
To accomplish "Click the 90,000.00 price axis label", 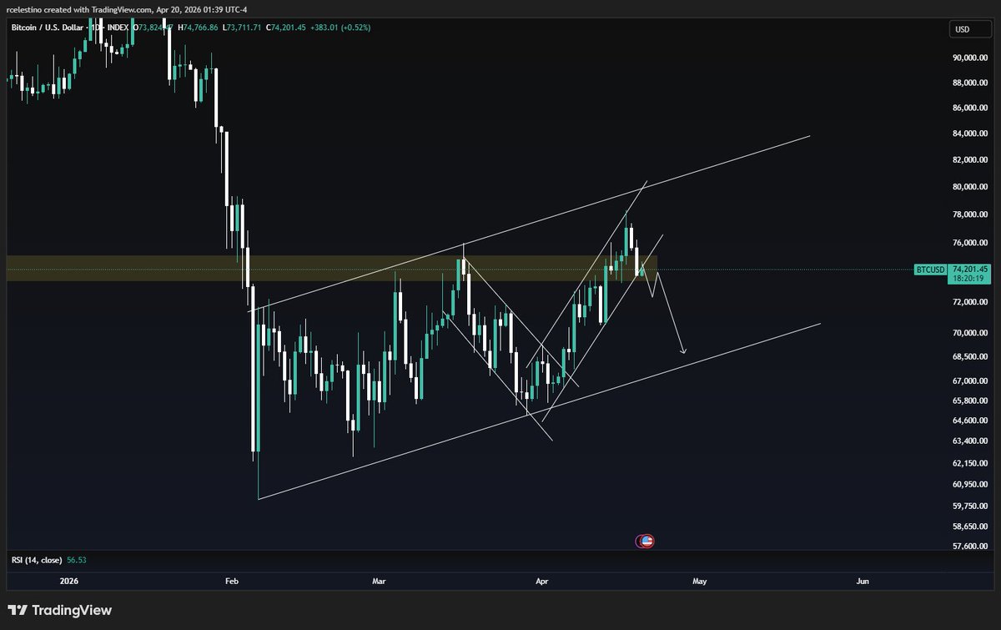I will point(970,58).
